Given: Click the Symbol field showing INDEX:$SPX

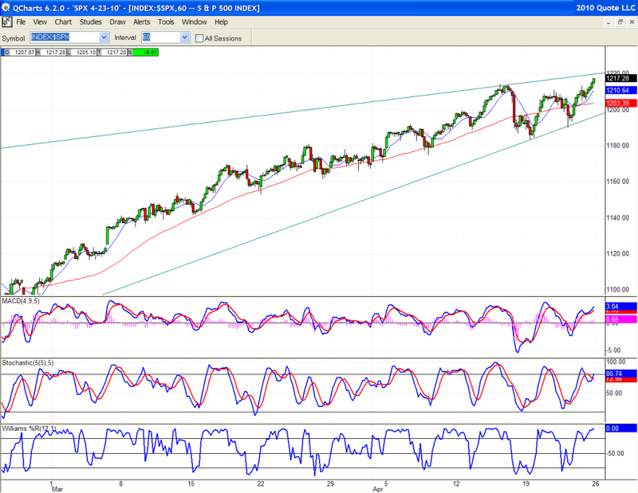Looking at the screenshot, I should point(64,37).
